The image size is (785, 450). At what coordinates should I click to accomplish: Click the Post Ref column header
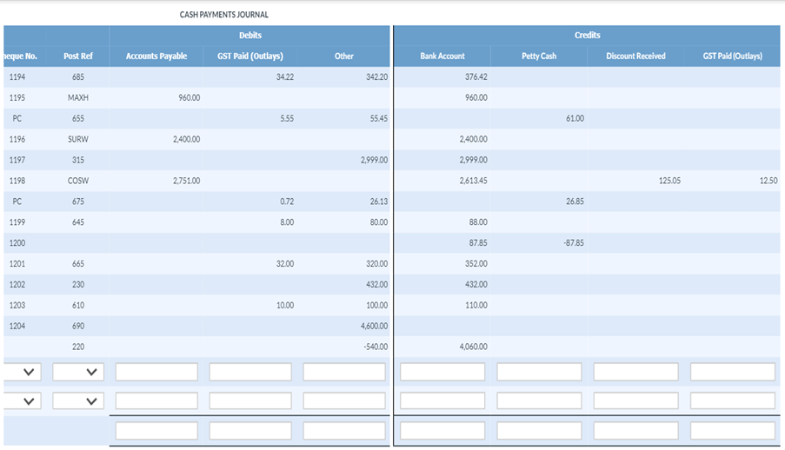click(78, 56)
